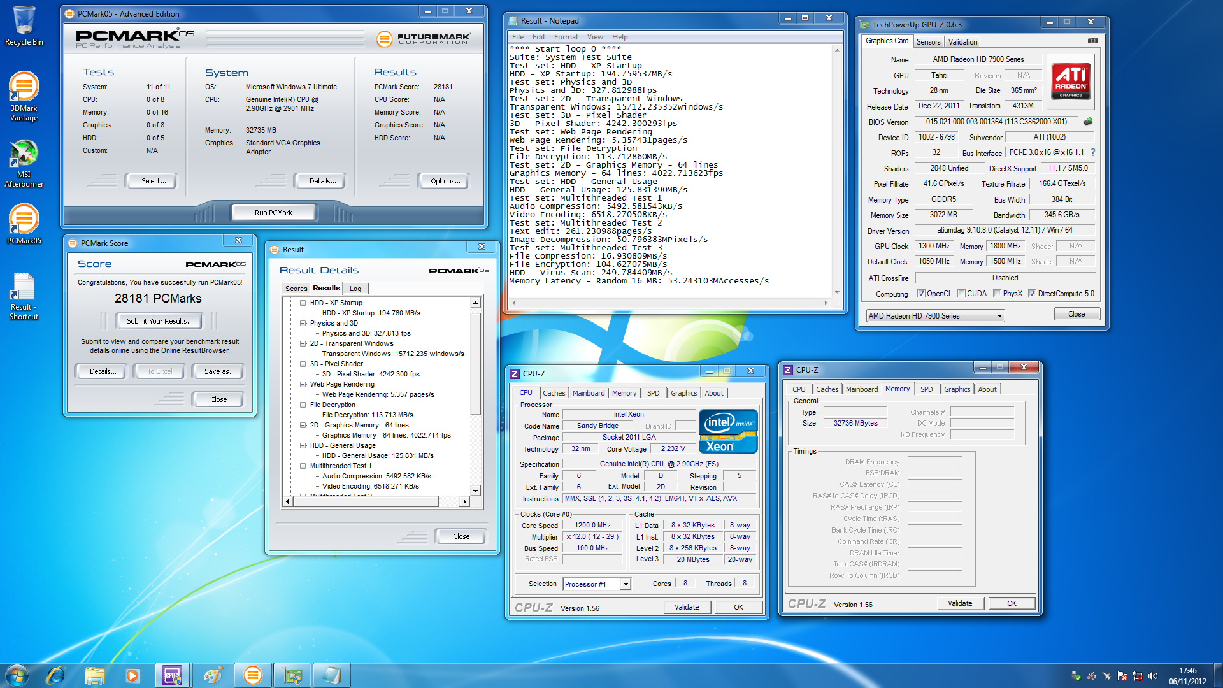The image size is (1223, 688).
Task: Select the Result - Shortcut desktop file
Action: click(24, 296)
